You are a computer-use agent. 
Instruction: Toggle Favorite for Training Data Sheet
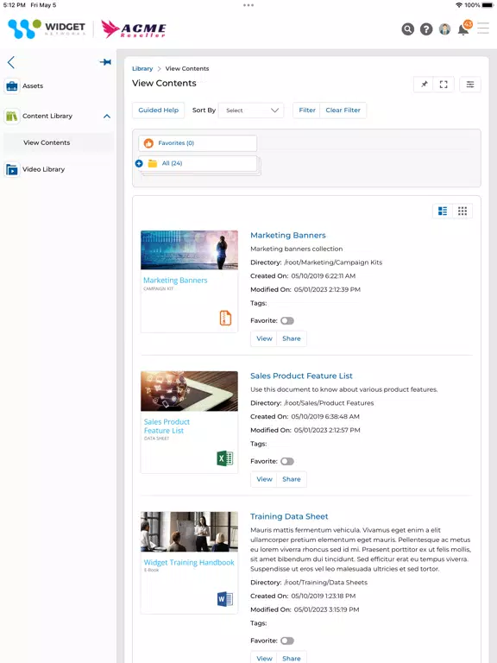pyautogui.click(x=287, y=641)
